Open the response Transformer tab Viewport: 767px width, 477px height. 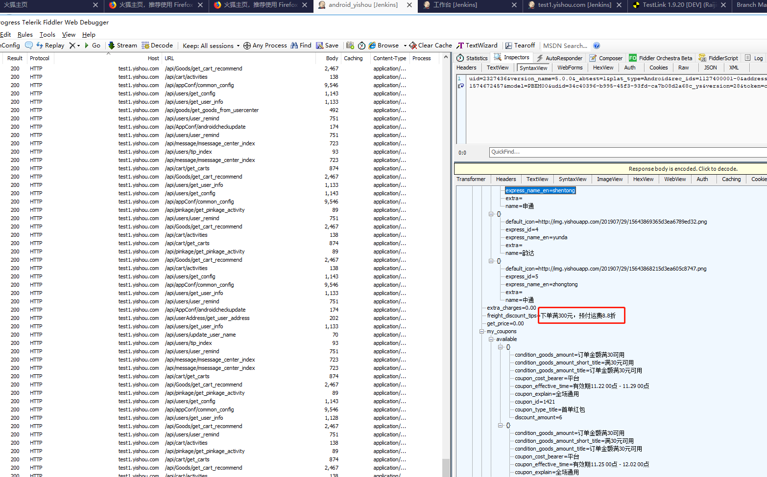(x=471, y=179)
